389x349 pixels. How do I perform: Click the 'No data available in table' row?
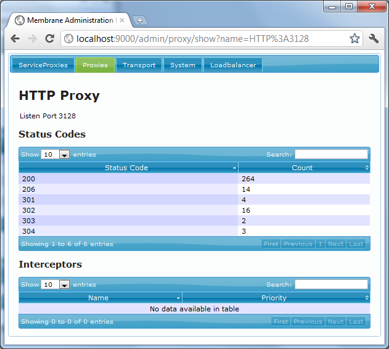(x=194, y=308)
